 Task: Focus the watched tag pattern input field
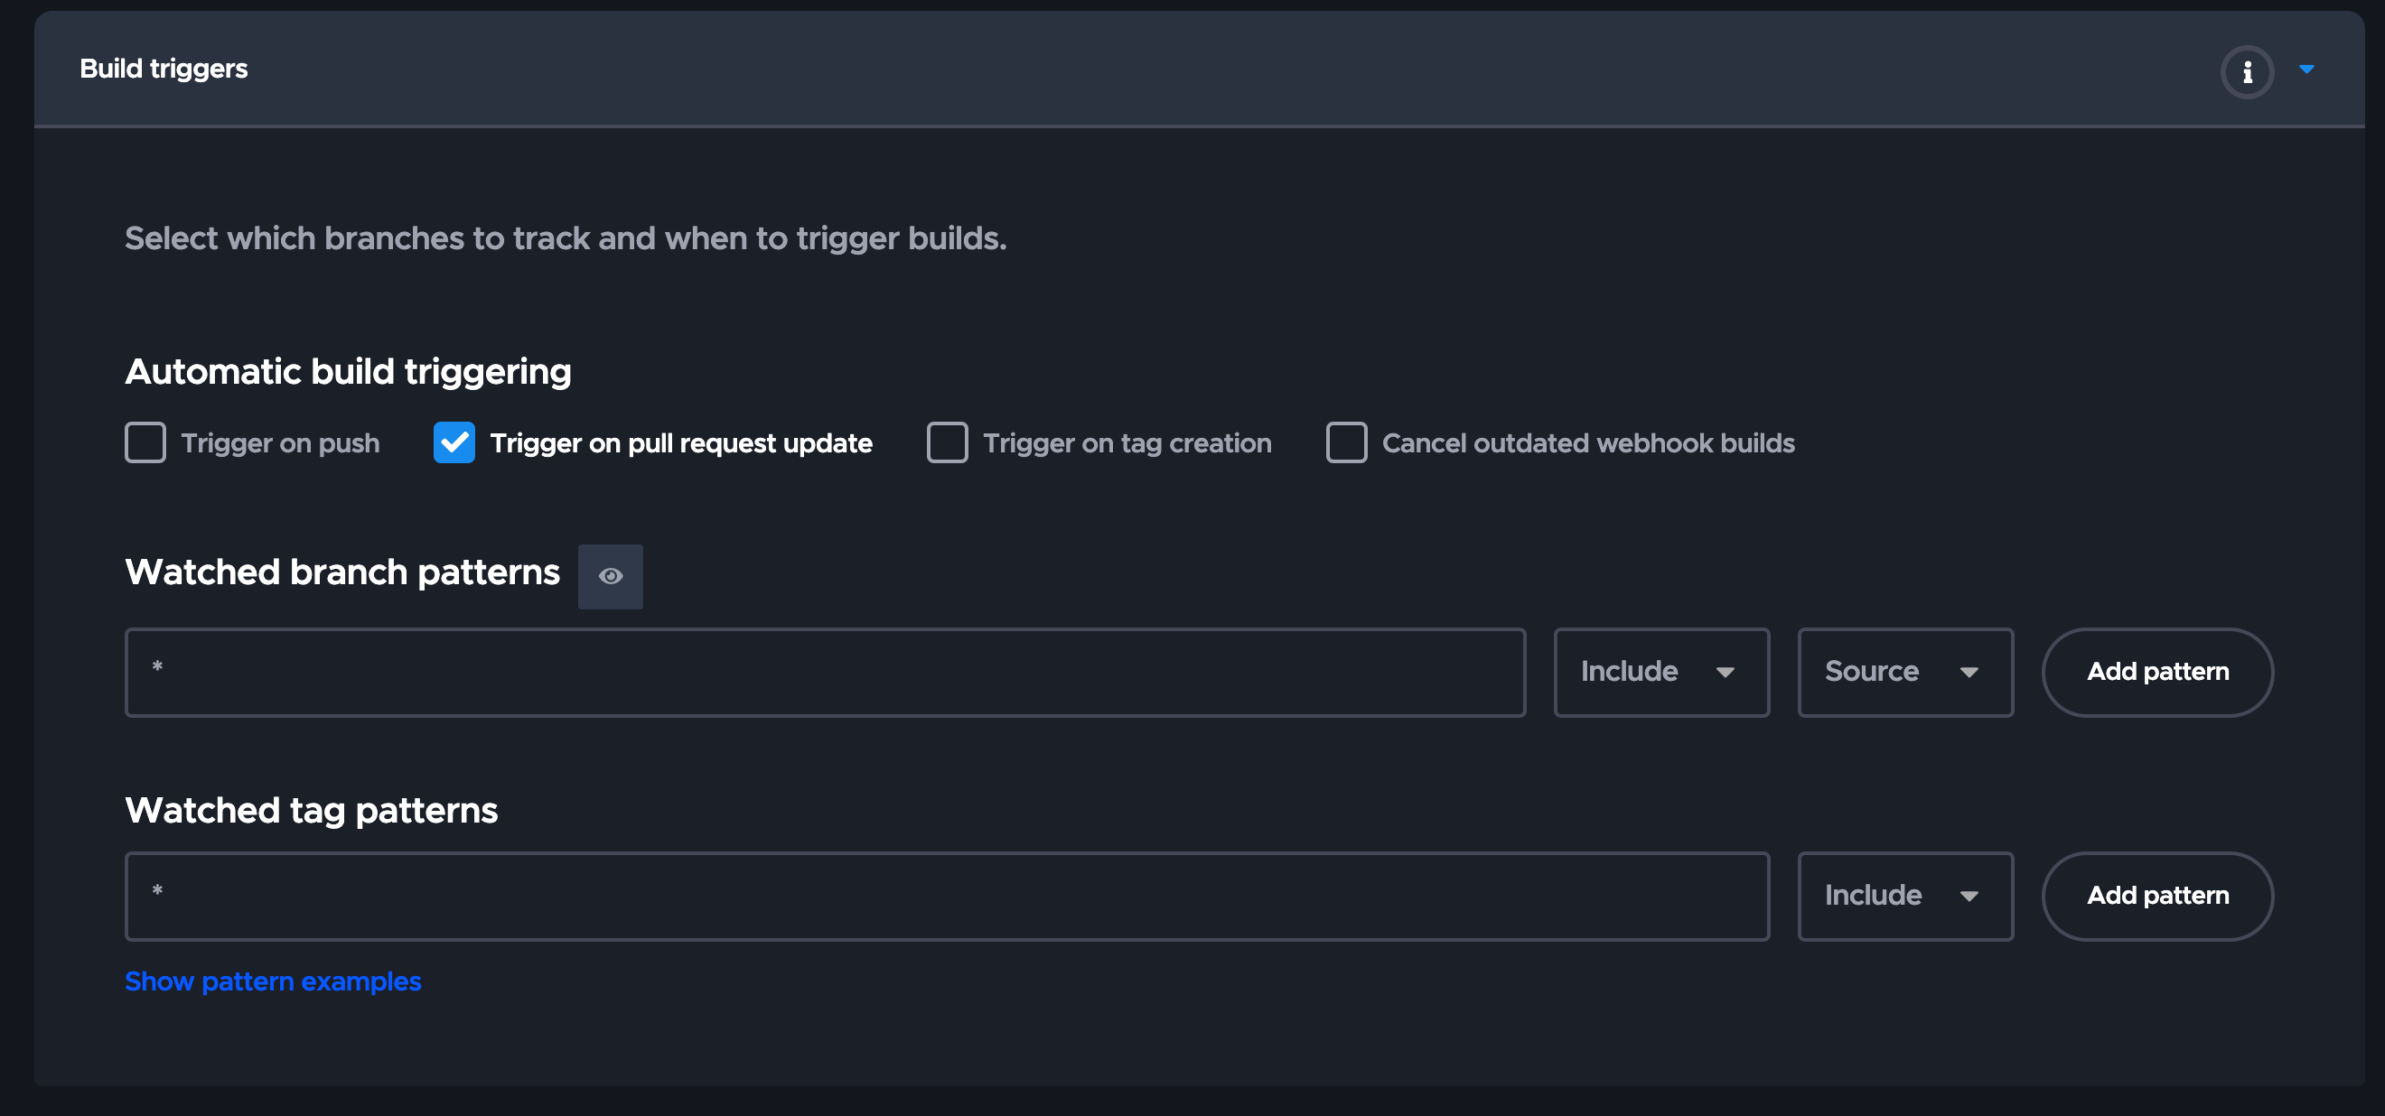[x=946, y=896]
